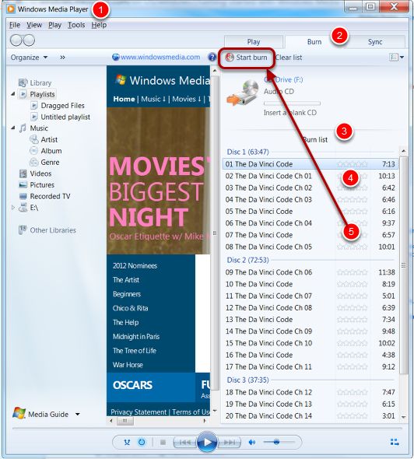Rate track 12 The Da Vinci Code Ch 08
414x459 pixels.
352,307
